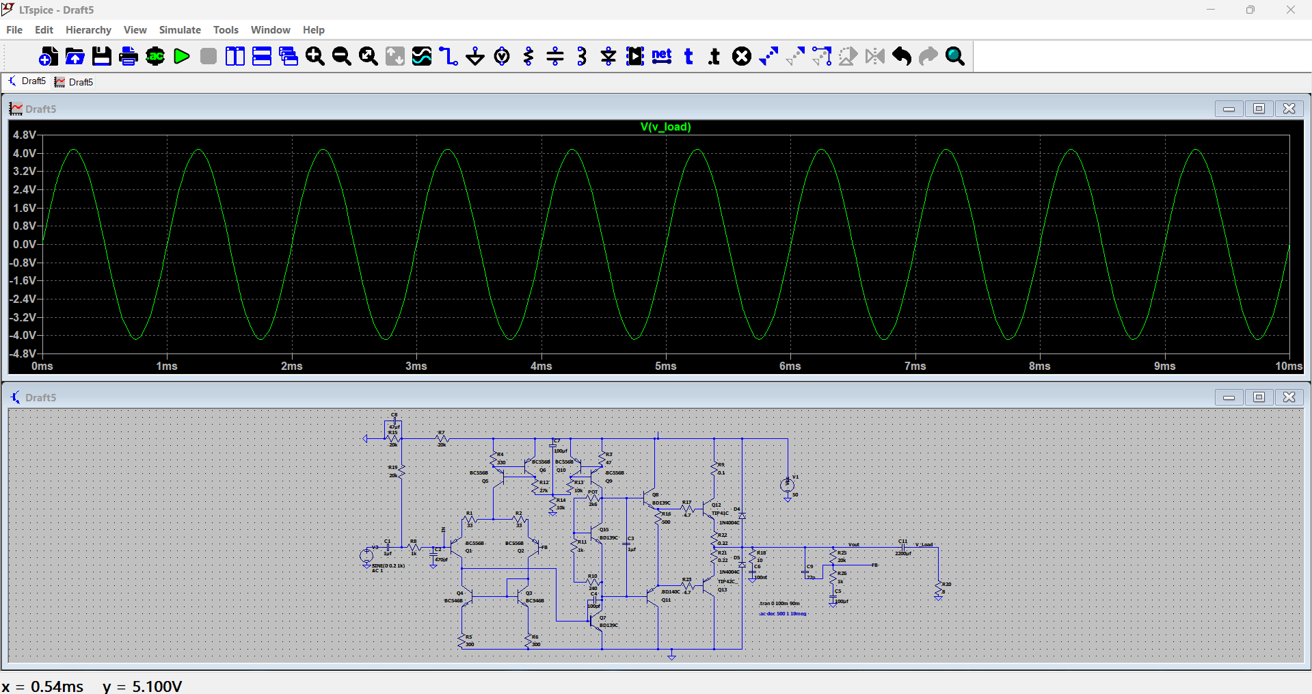1312x694 pixels.
Task: Select the Place Ground tool
Action: [475, 56]
